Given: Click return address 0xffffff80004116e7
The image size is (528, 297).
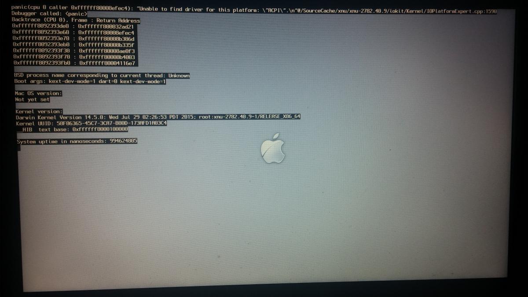Looking at the screenshot, I should click(106, 63).
